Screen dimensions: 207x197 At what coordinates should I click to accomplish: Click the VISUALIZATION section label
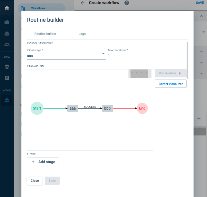tap(35, 66)
